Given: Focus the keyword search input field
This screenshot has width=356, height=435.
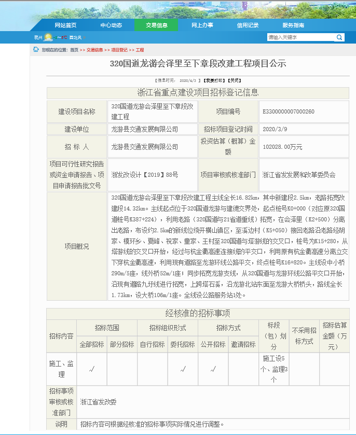Looking at the screenshot, I should point(300,37).
